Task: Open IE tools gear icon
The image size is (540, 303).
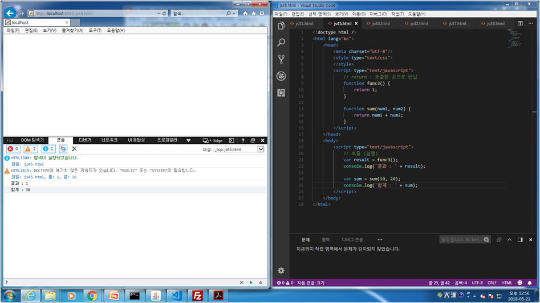Action: (262, 14)
